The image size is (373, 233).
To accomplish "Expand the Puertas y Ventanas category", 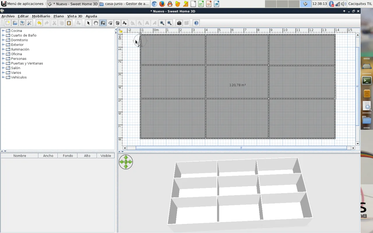I will (x=3, y=63).
